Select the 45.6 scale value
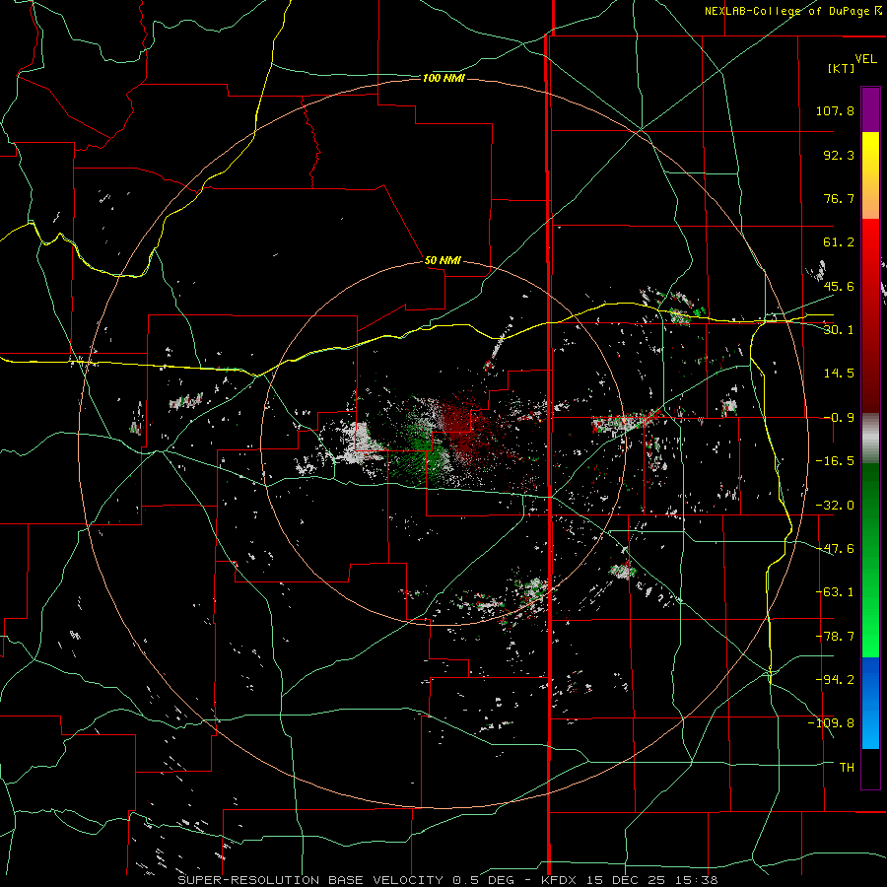The image size is (887, 887). coord(839,286)
